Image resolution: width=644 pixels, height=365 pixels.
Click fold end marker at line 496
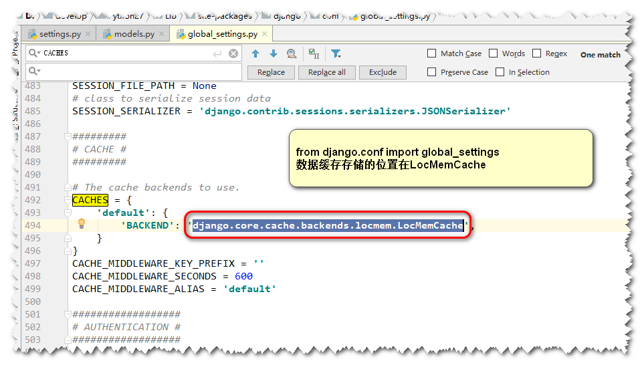(68, 251)
